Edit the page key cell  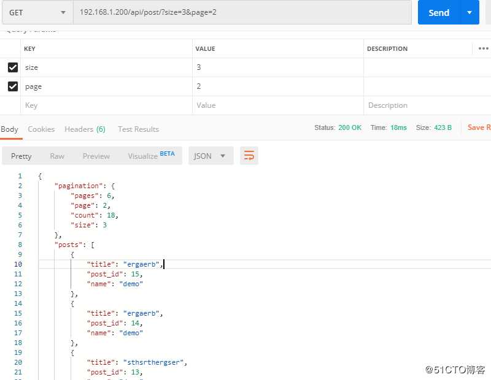[106, 86]
